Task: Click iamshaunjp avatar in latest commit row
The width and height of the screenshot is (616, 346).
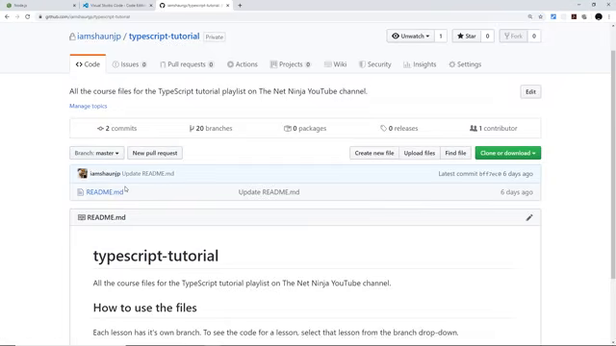Action: click(83, 173)
